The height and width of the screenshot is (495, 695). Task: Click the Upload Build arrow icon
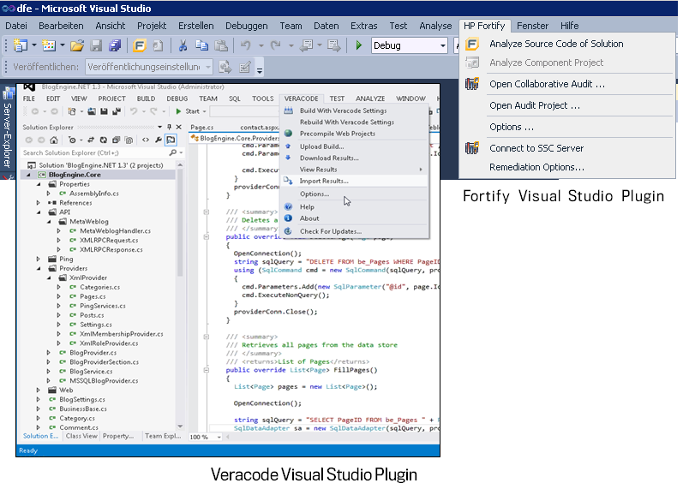pyautogui.click(x=289, y=146)
